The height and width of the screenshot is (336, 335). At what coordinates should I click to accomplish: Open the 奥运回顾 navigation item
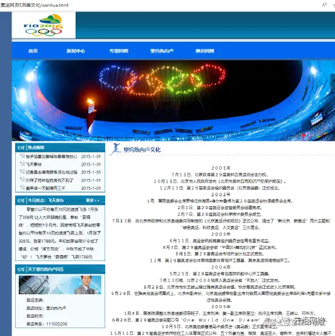[x=205, y=51]
